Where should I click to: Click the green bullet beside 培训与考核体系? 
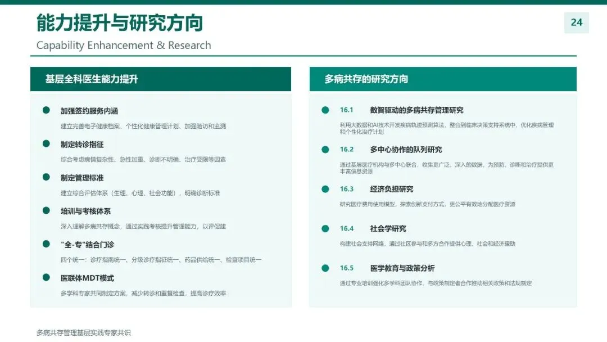click(46, 210)
